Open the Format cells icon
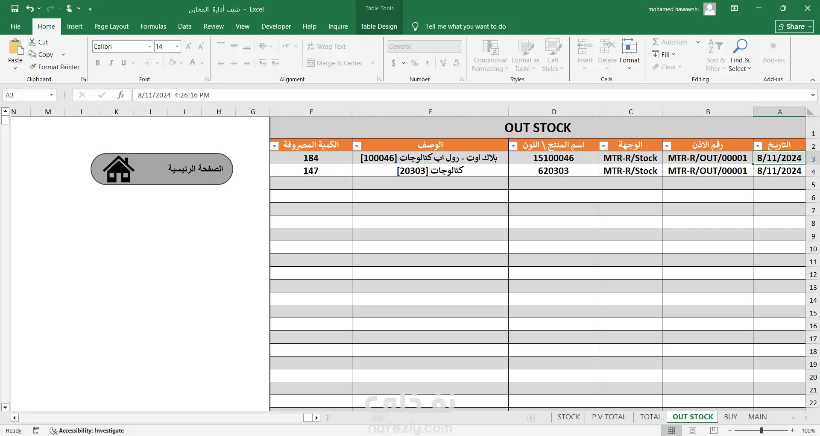Screen dimensions: 820x436 tap(629, 47)
